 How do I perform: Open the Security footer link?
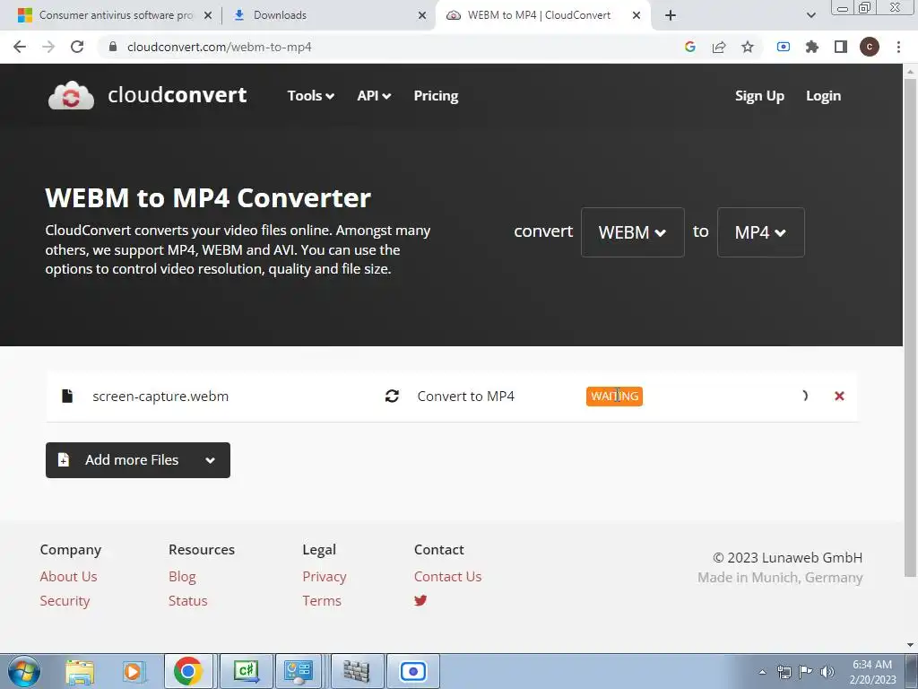[x=65, y=601]
